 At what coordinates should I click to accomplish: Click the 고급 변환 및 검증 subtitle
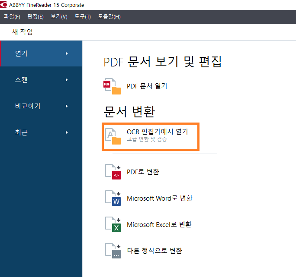tap(147, 139)
